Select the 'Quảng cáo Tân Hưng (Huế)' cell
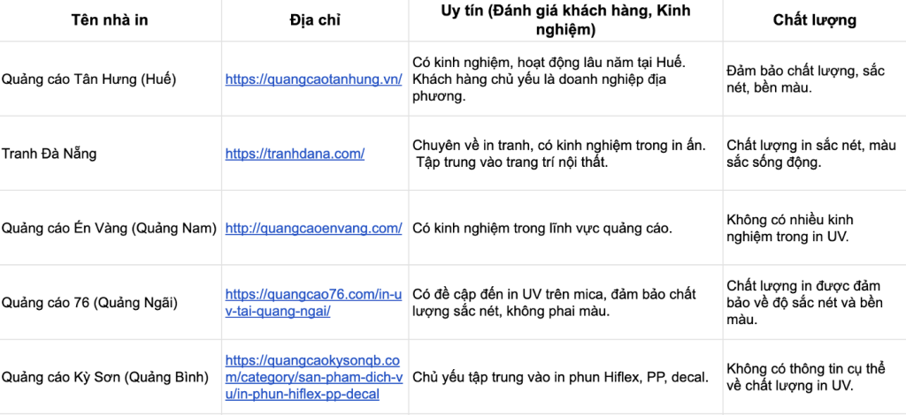 click(x=111, y=79)
